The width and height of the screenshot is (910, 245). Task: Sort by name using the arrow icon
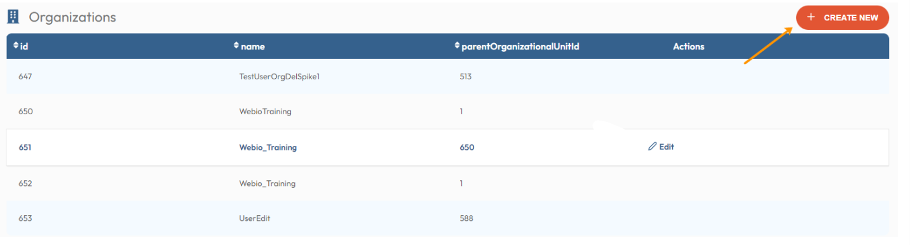pyautogui.click(x=236, y=46)
